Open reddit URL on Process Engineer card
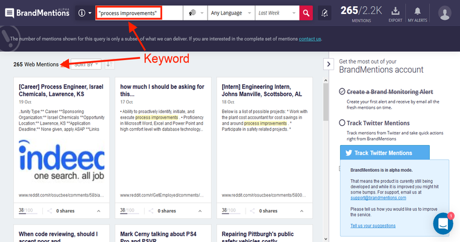460x242 pixels. coord(61,195)
